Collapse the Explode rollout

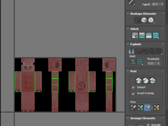pyautogui.click(x=128, y=44)
